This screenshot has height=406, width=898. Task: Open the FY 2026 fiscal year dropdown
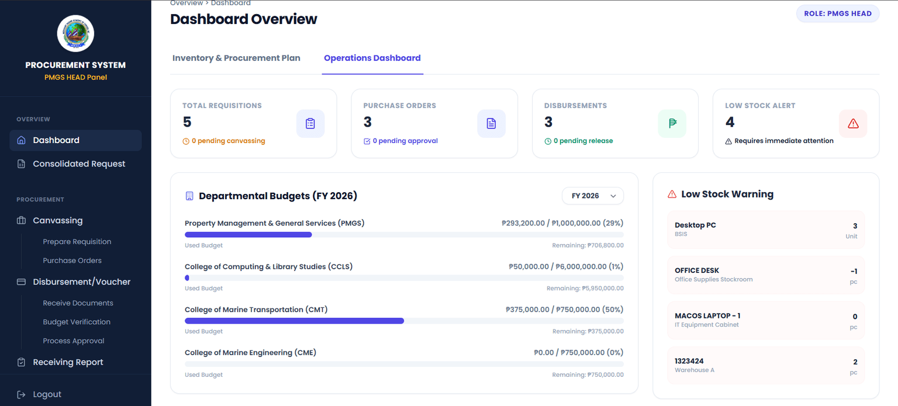(x=593, y=196)
